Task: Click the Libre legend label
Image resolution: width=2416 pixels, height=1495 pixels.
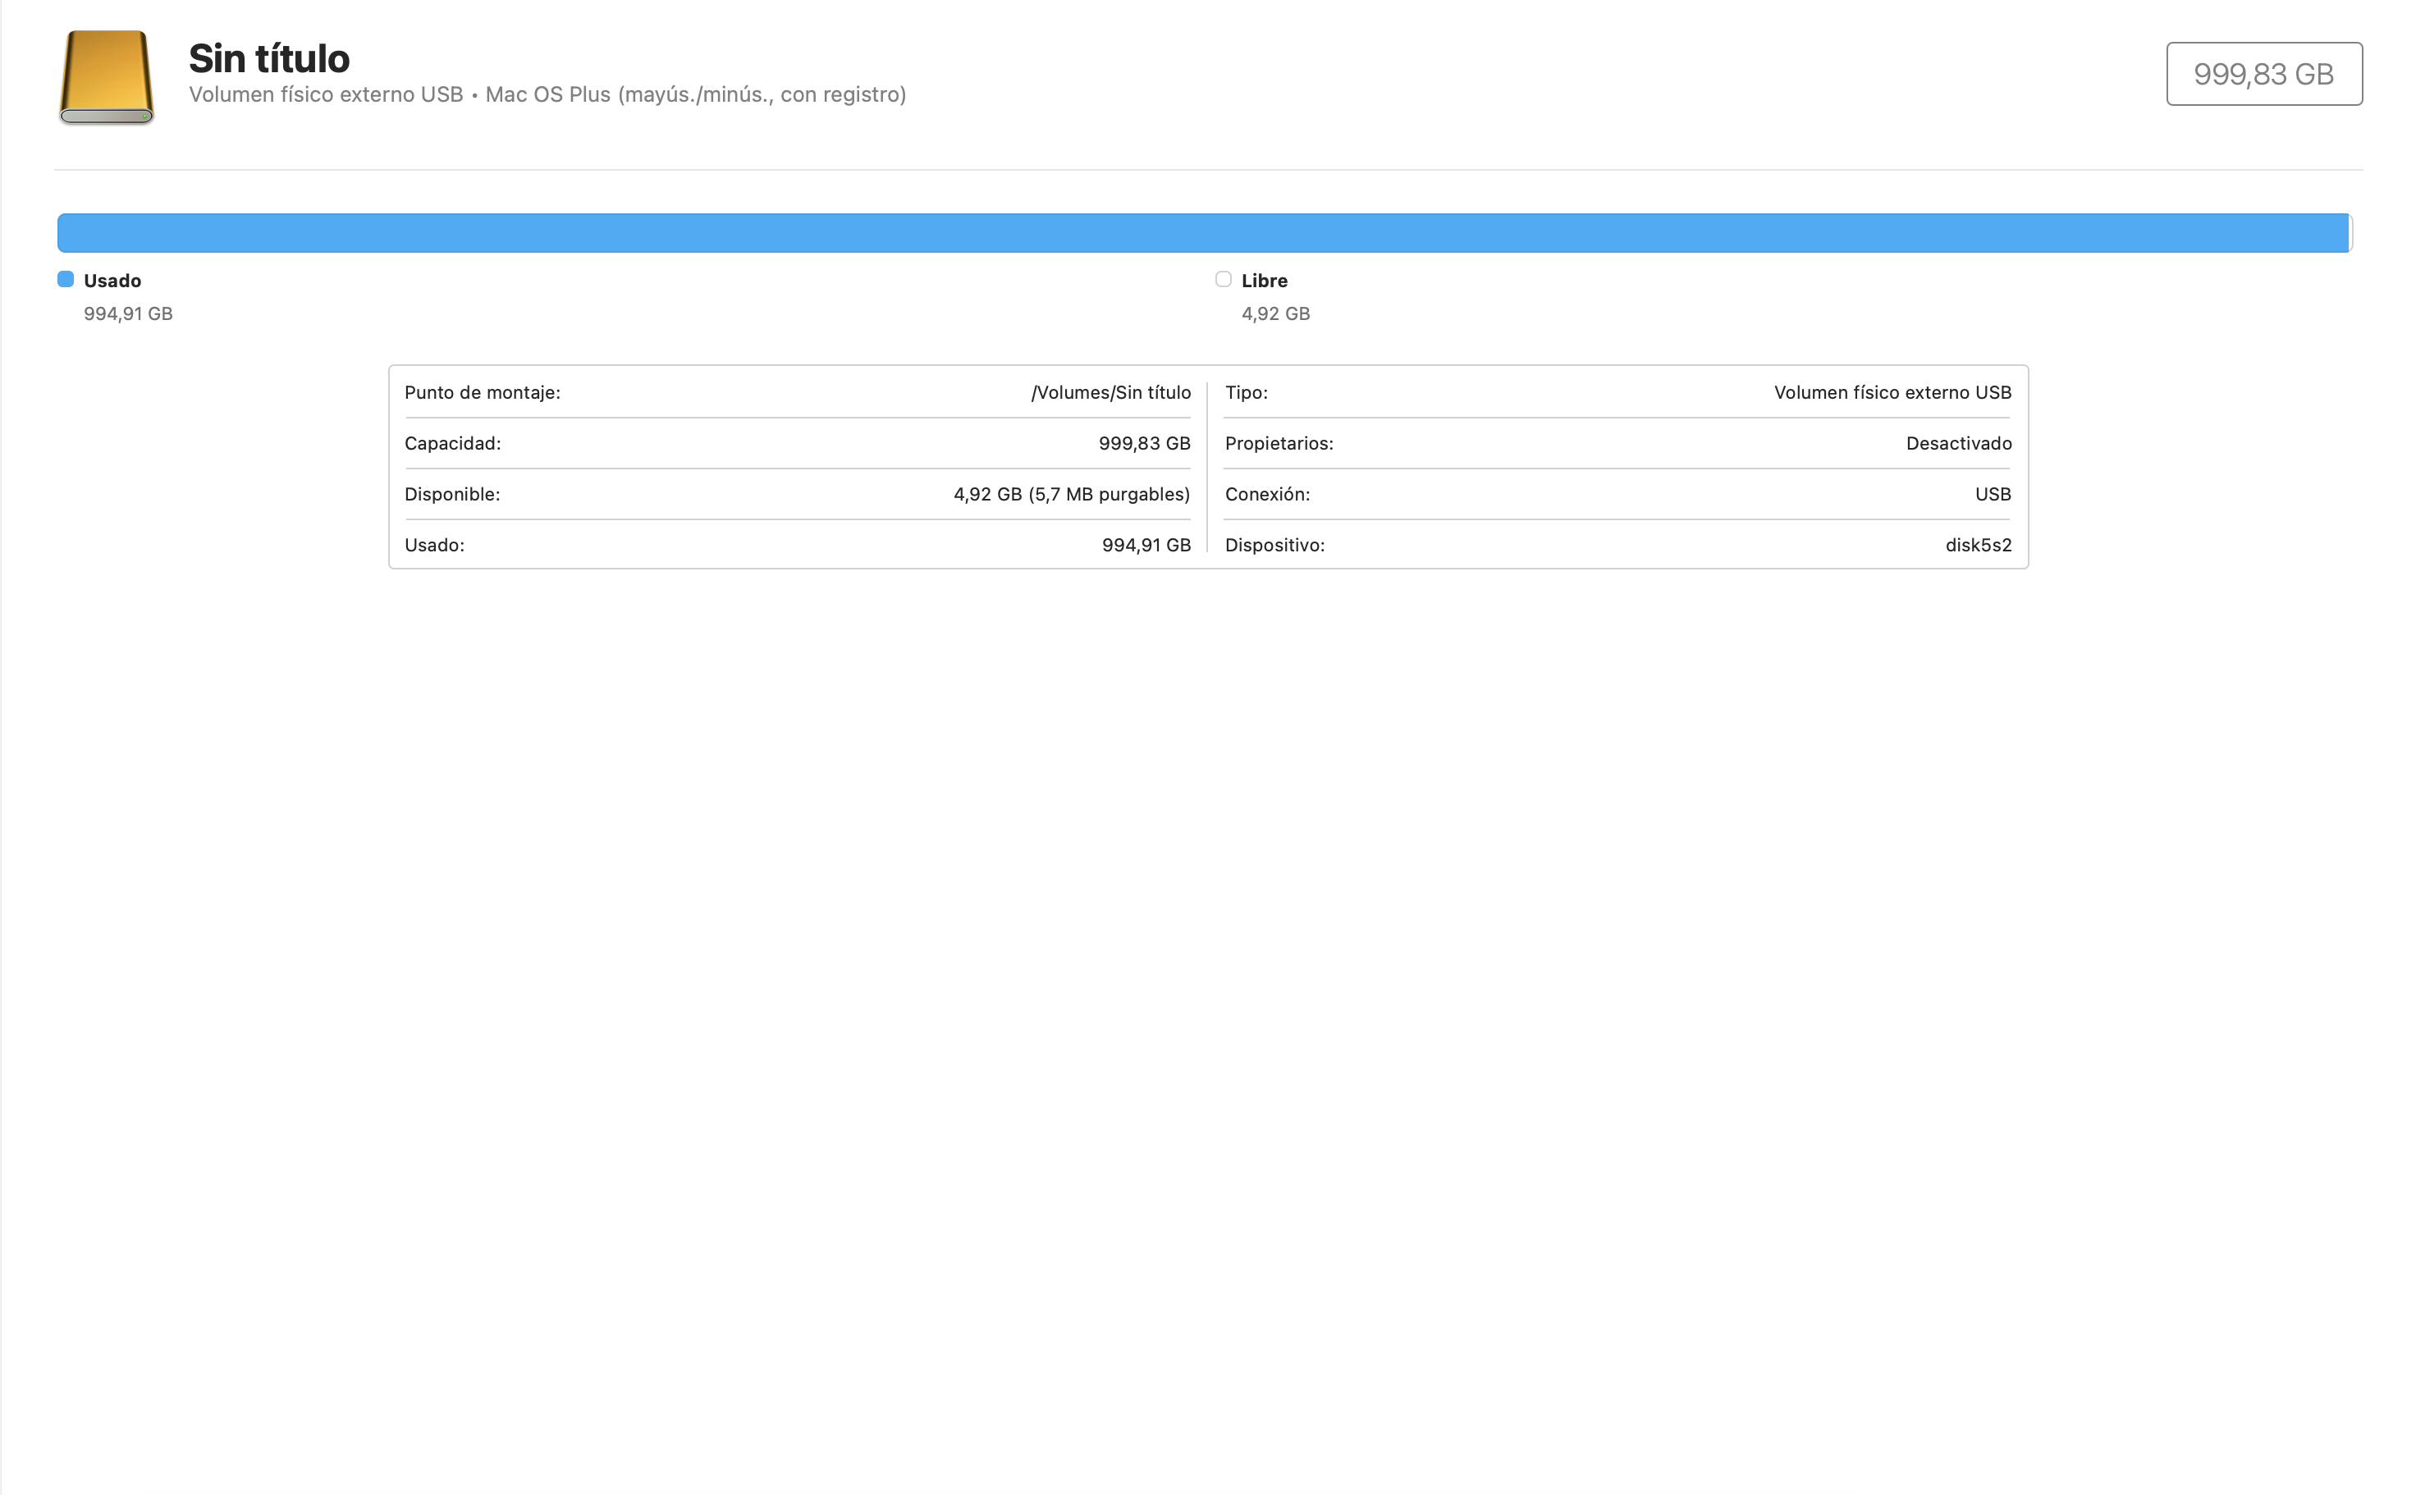Action: (x=1263, y=281)
